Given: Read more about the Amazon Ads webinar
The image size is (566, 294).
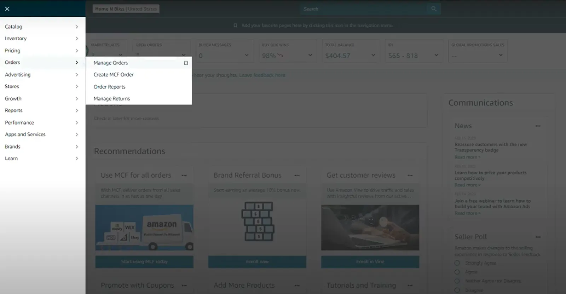Looking at the screenshot, I should click(467, 213).
